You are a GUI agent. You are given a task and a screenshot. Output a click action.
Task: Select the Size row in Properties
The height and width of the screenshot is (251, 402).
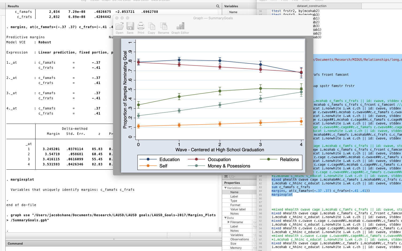[239, 244]
